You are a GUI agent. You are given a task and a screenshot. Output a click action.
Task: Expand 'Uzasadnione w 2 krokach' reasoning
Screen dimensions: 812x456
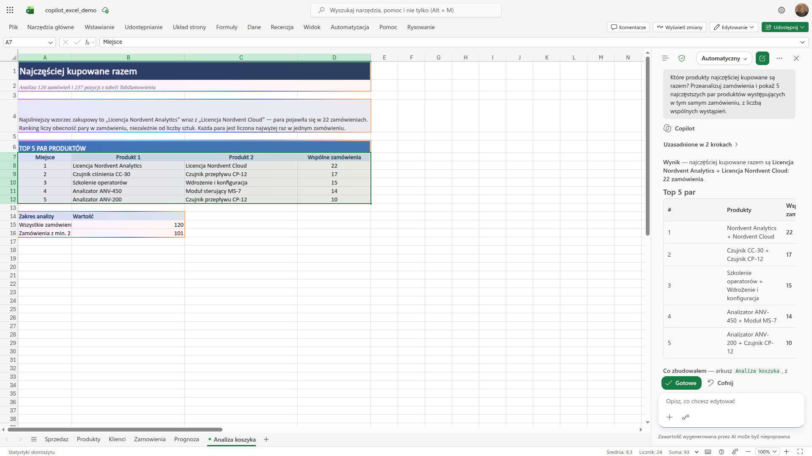click(700, 144)
